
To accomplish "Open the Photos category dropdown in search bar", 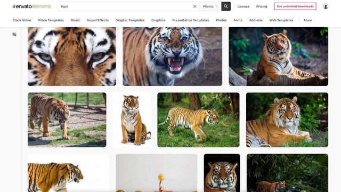I will (210, 6).
